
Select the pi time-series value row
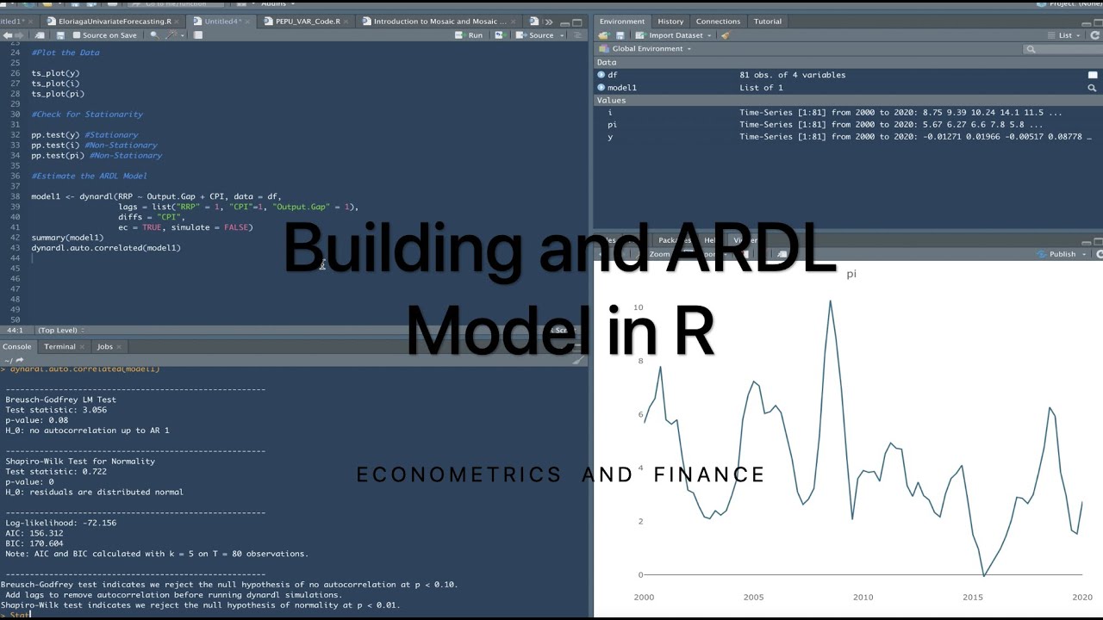848,124
